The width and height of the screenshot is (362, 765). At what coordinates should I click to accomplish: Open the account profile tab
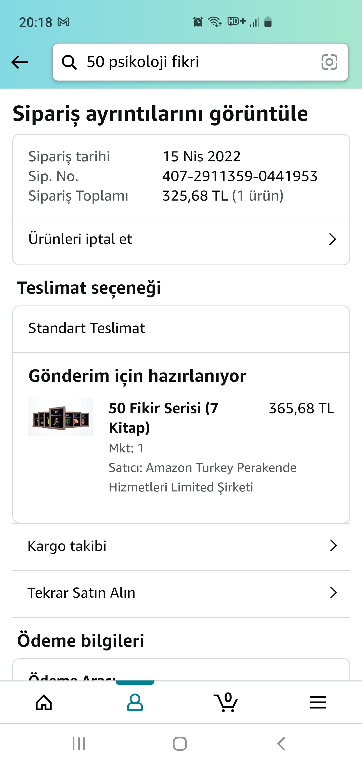[135, 703]
